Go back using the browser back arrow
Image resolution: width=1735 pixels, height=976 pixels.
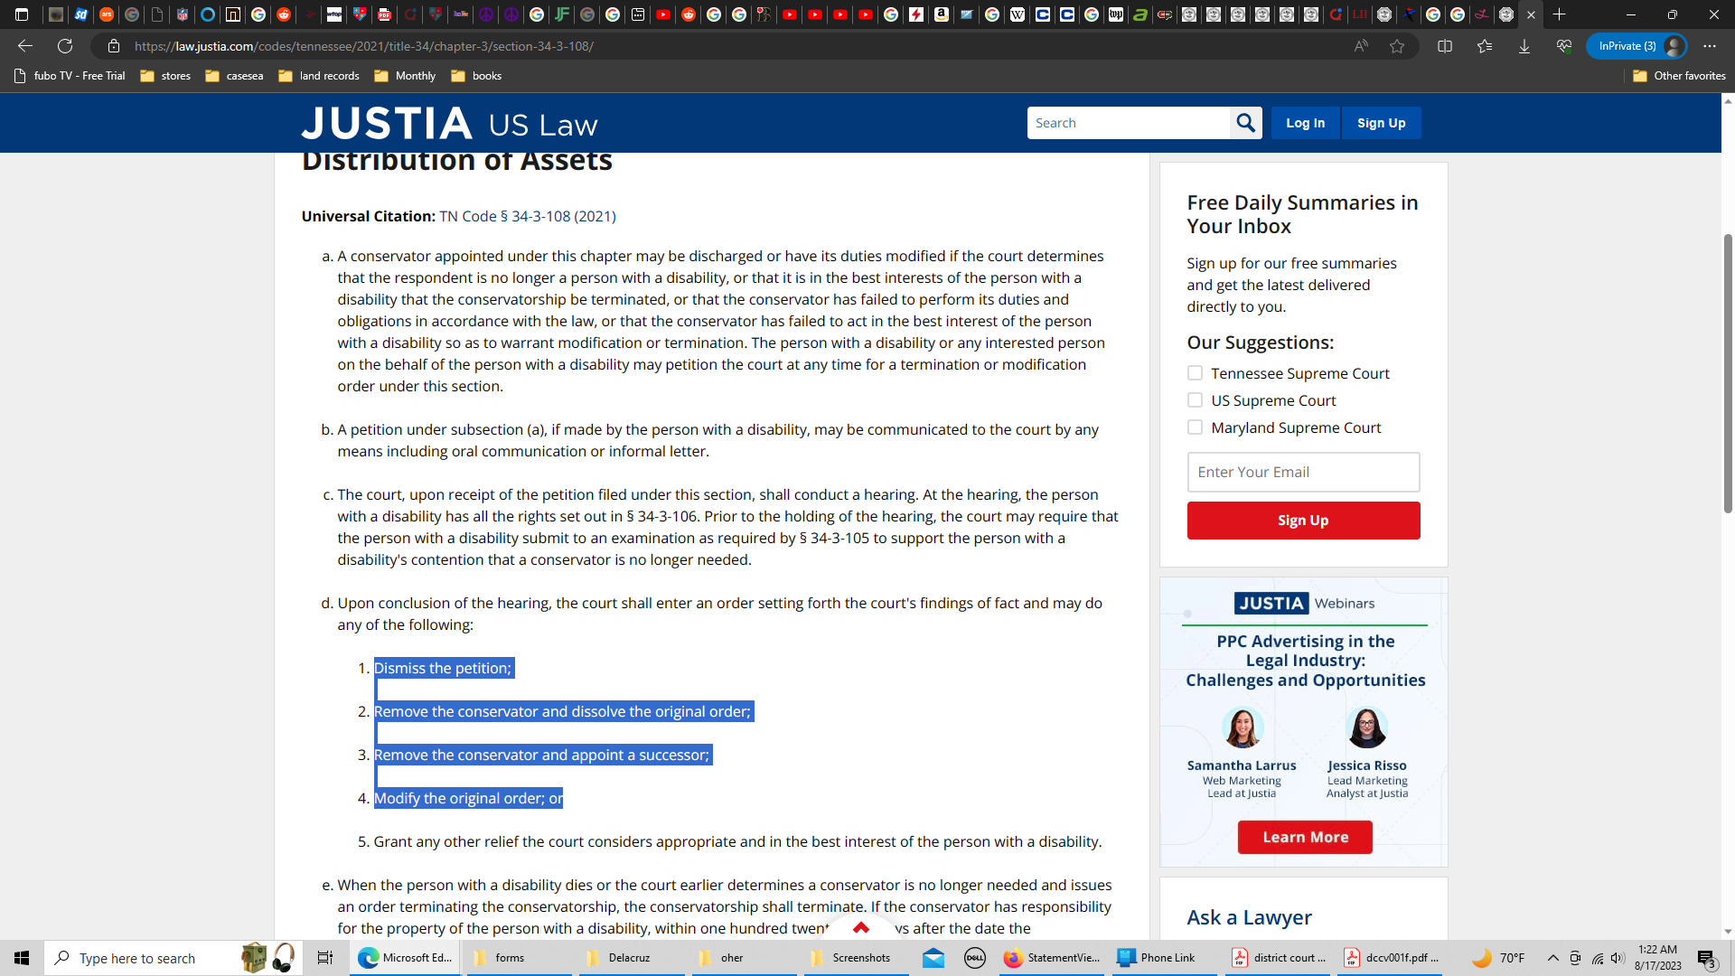click(25, 46)
